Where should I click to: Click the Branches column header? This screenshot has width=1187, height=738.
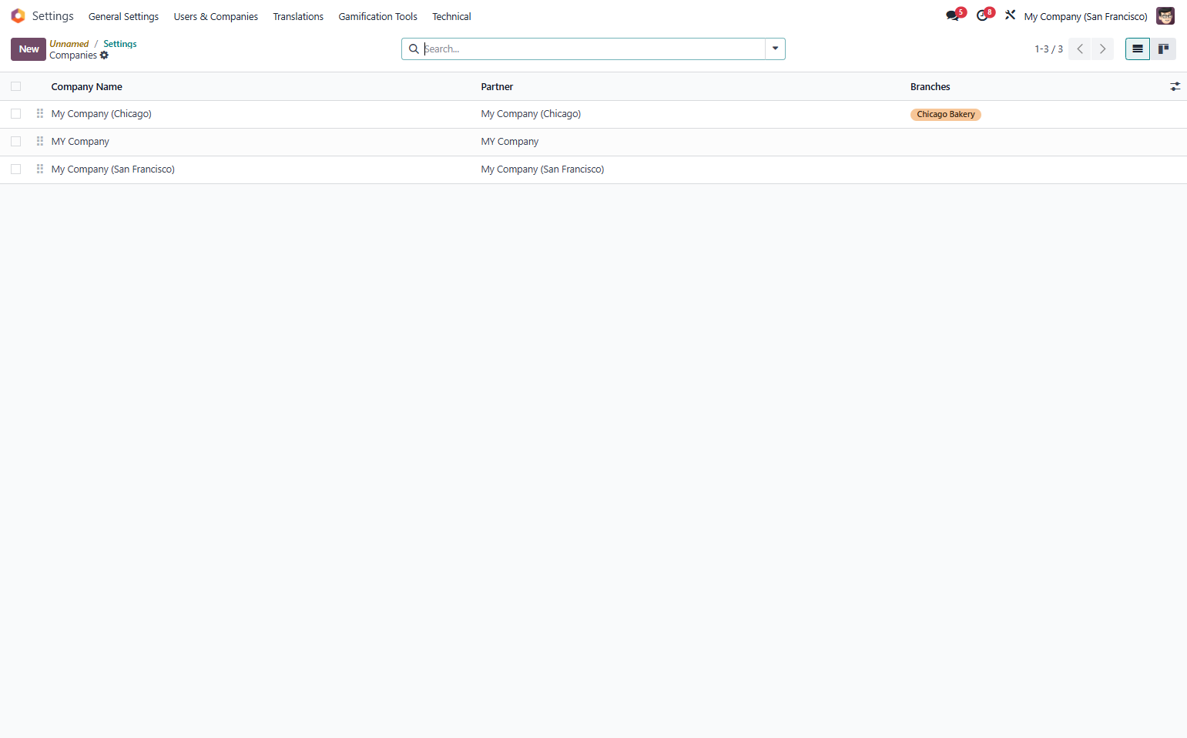[930, 87]
